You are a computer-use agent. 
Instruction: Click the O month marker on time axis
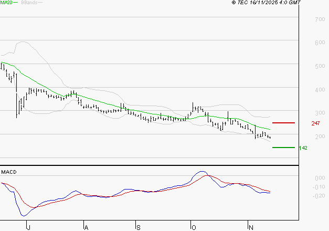click(194, 227)
